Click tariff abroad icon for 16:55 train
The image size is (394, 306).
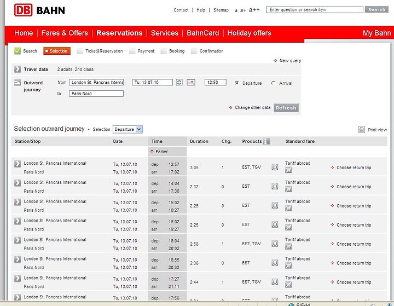tap(288, 266)
